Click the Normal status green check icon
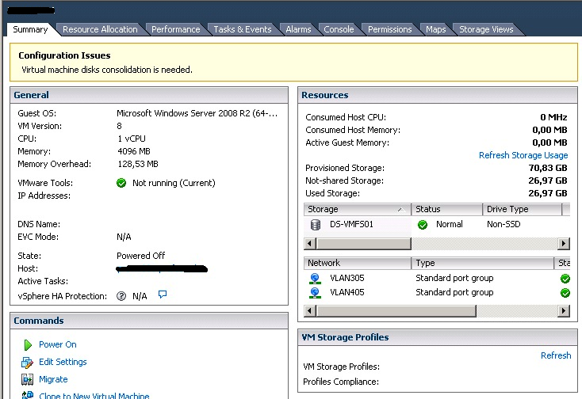Image resolution: width=582 pixels, height=399 pixels. tap(423, 225)
